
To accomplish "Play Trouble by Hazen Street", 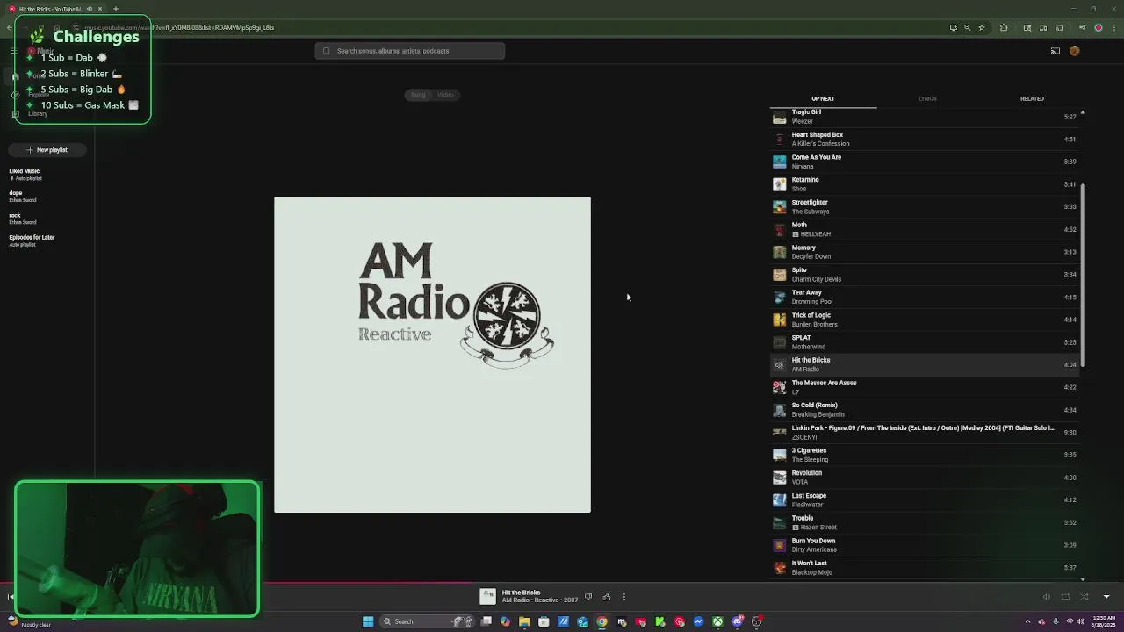I will click(926, 522).
